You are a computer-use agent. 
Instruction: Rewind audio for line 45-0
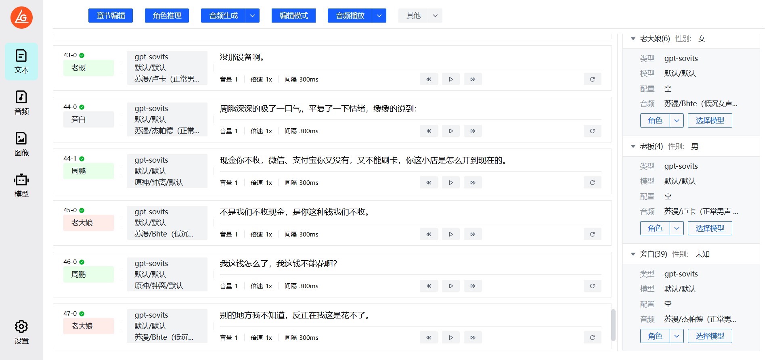coord(429,234)
